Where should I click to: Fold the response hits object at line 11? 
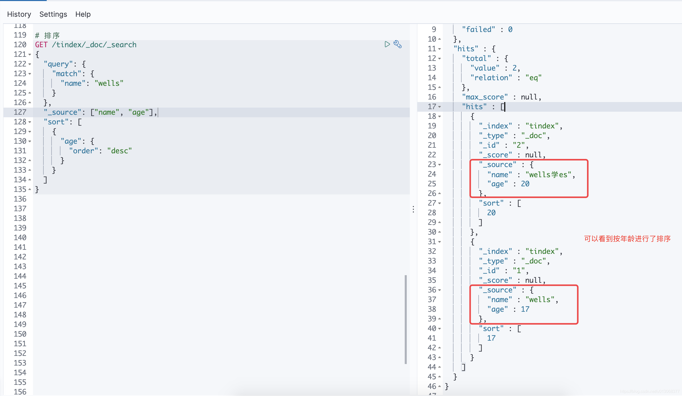[x=440, y=49]
